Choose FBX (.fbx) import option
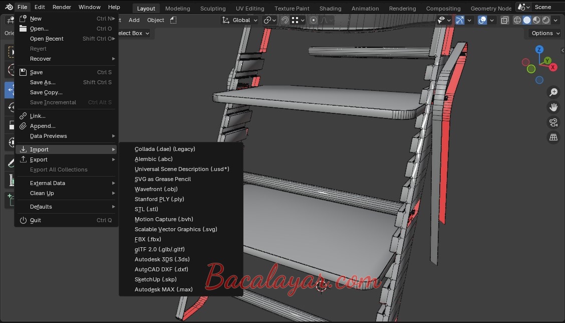The image size is (565, 323). [x=148, y=239]
